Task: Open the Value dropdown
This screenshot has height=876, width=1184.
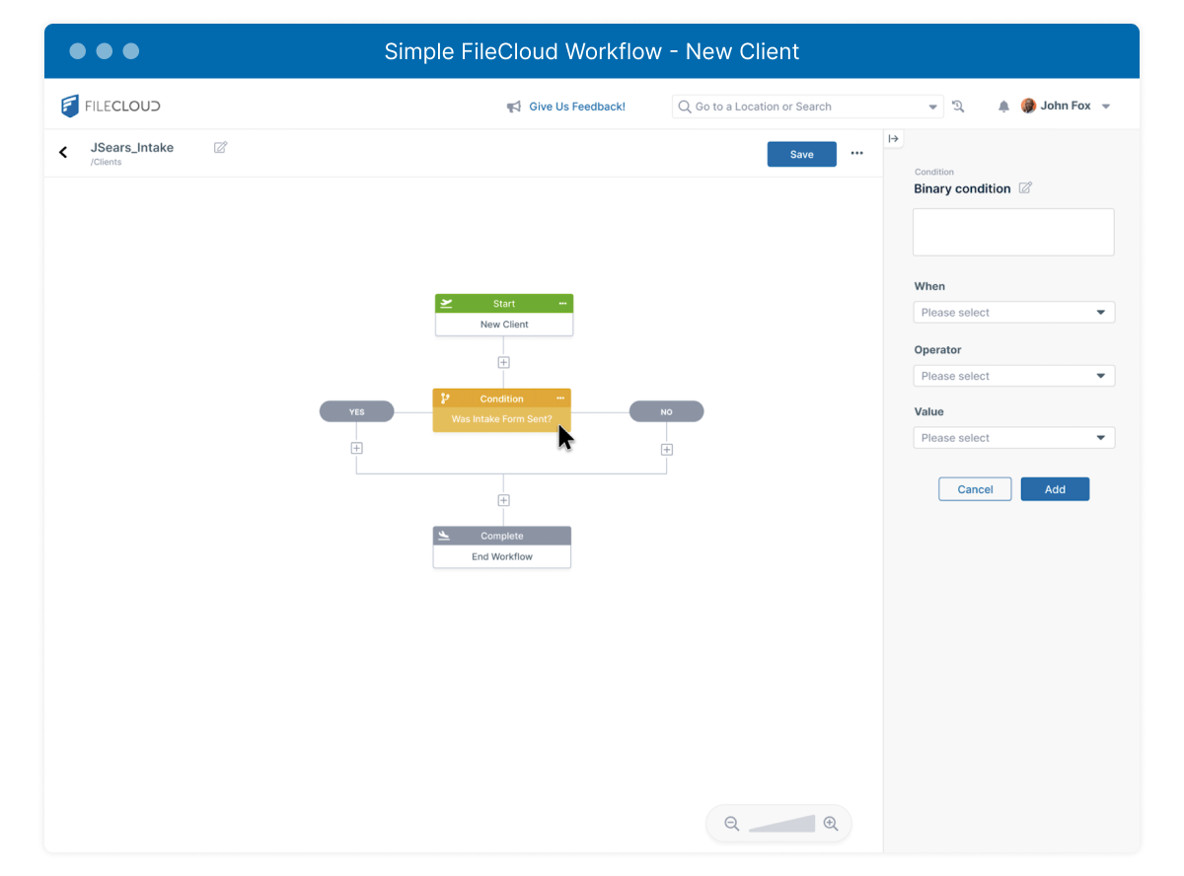Action: 1014,438
